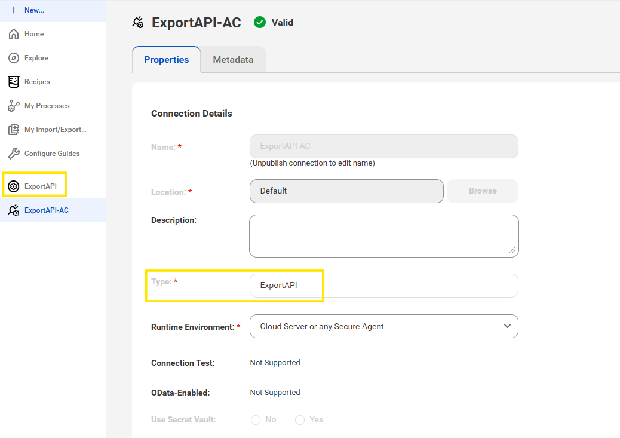Click the Connection Test 'Not Supported' value
Viewport: 620px width, 438px height.
click(275, 363)
